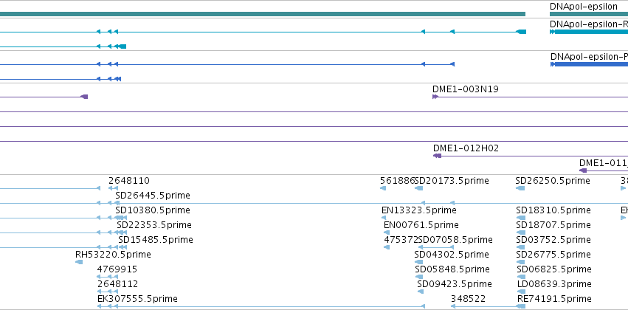Click the SD26445.5prime EST label

tap(153, 196)
